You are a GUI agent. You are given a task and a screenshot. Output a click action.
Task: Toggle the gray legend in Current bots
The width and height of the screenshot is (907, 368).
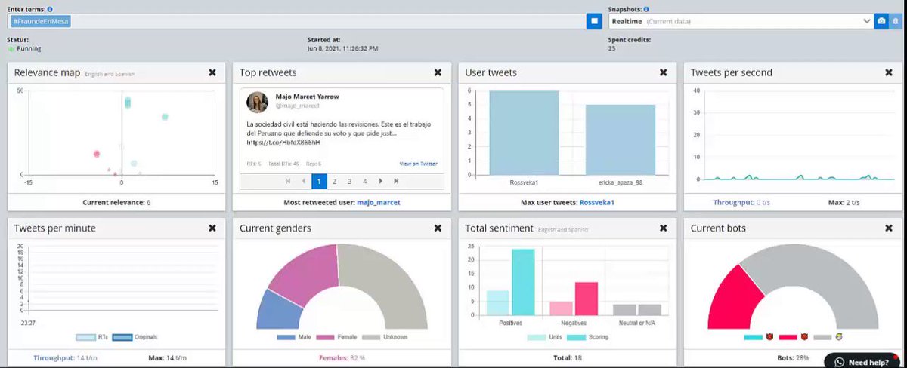click(828, 337)
